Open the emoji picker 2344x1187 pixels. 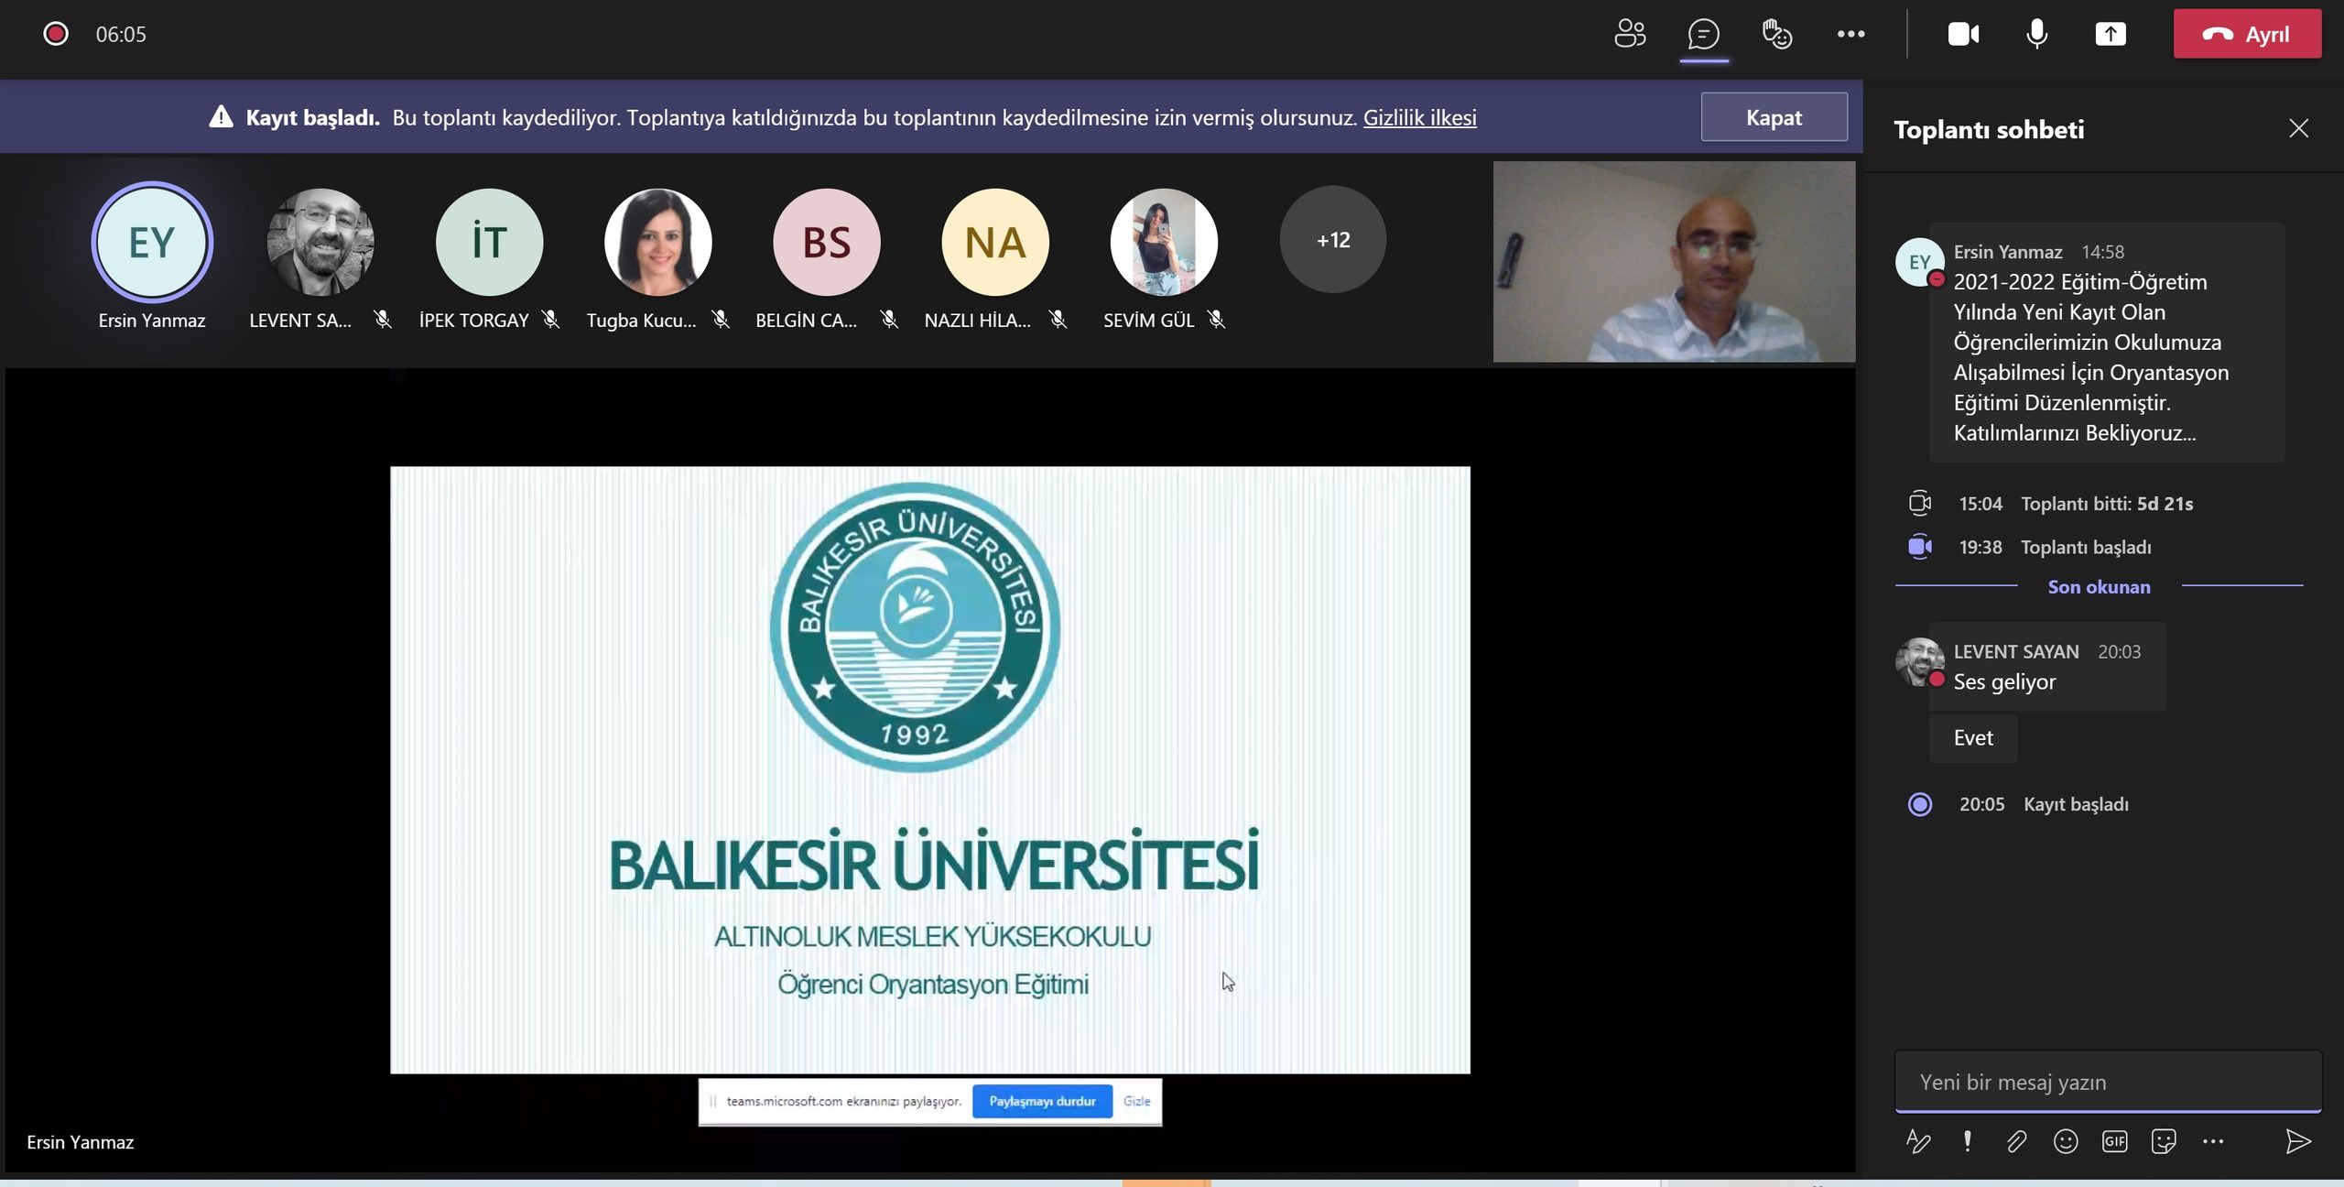(x=2066, y=1141)
